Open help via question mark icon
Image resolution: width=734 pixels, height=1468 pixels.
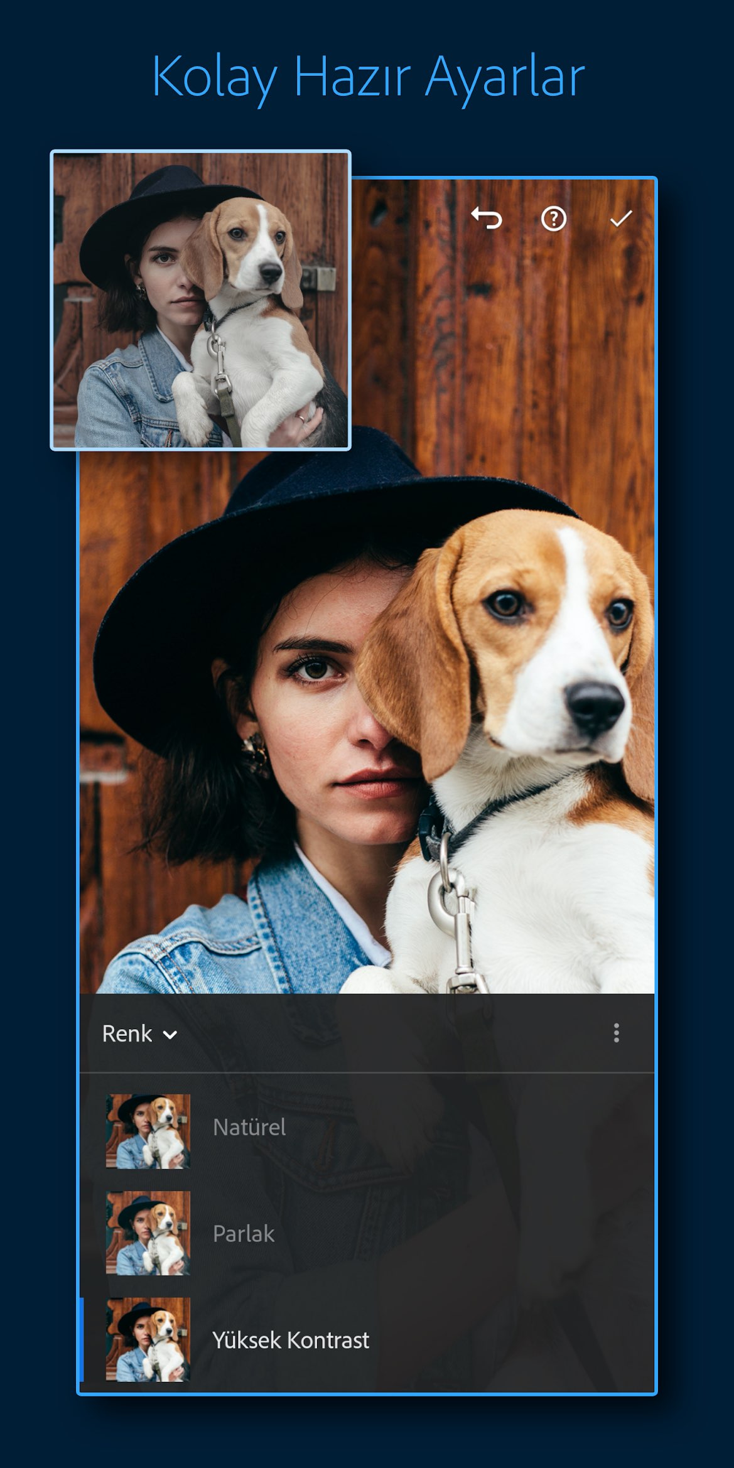point(553,219)
